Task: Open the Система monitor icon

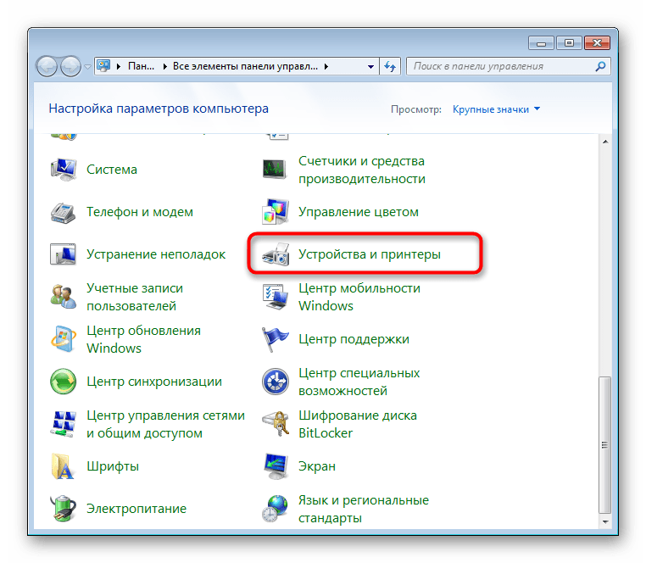Action: coord(63,170)
